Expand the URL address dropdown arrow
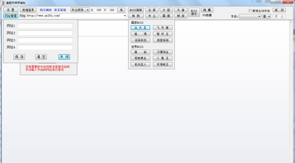Screen dimensions: 295x163 click(x=125, y=16)
